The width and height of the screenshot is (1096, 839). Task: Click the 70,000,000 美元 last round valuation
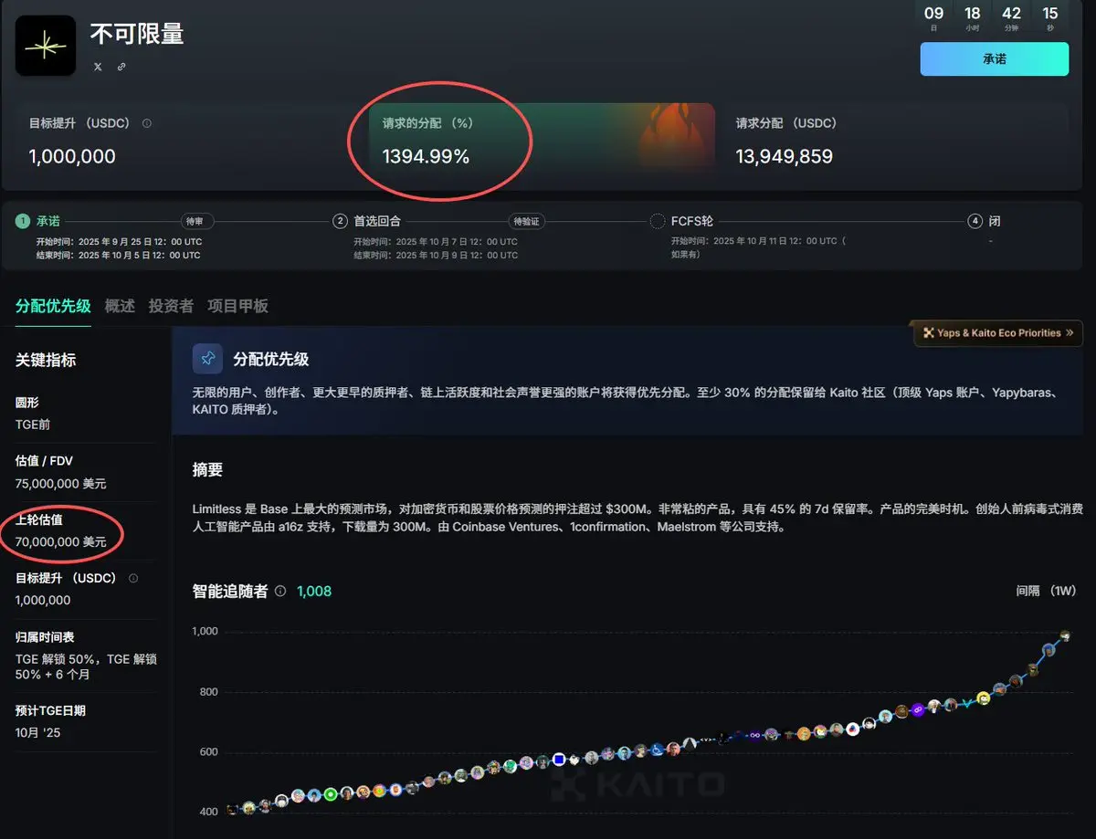(60, 541)
